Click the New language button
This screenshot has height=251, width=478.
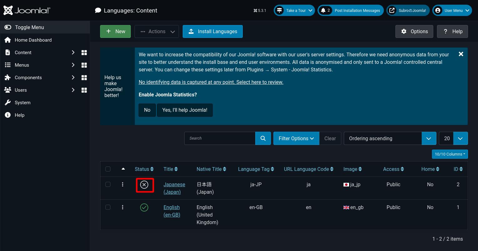[115, 31]
